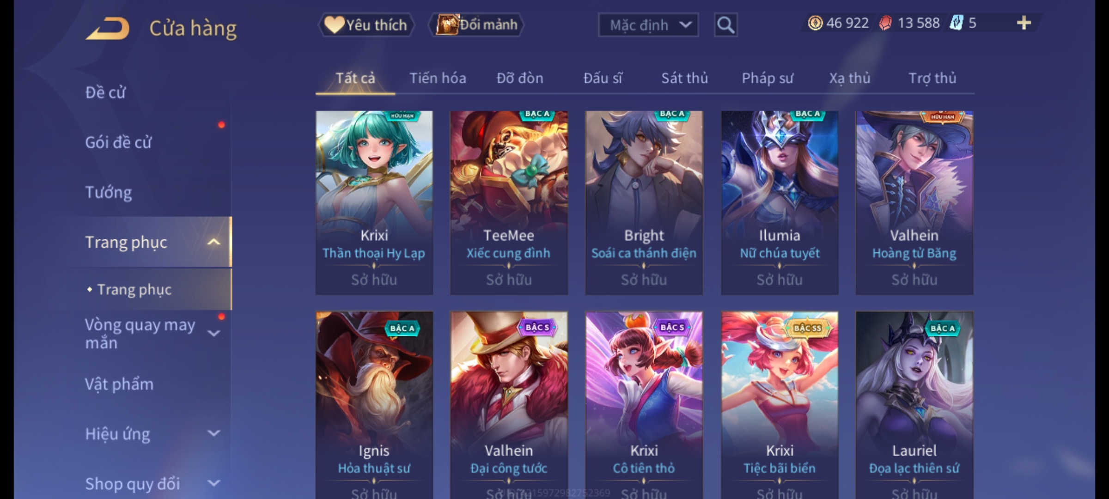Go to Tướng in the sidebar
Screen dimensions: 1109x499
109,192
